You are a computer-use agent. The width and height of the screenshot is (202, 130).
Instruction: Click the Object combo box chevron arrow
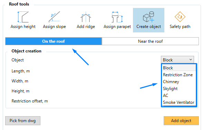[191, 60]
